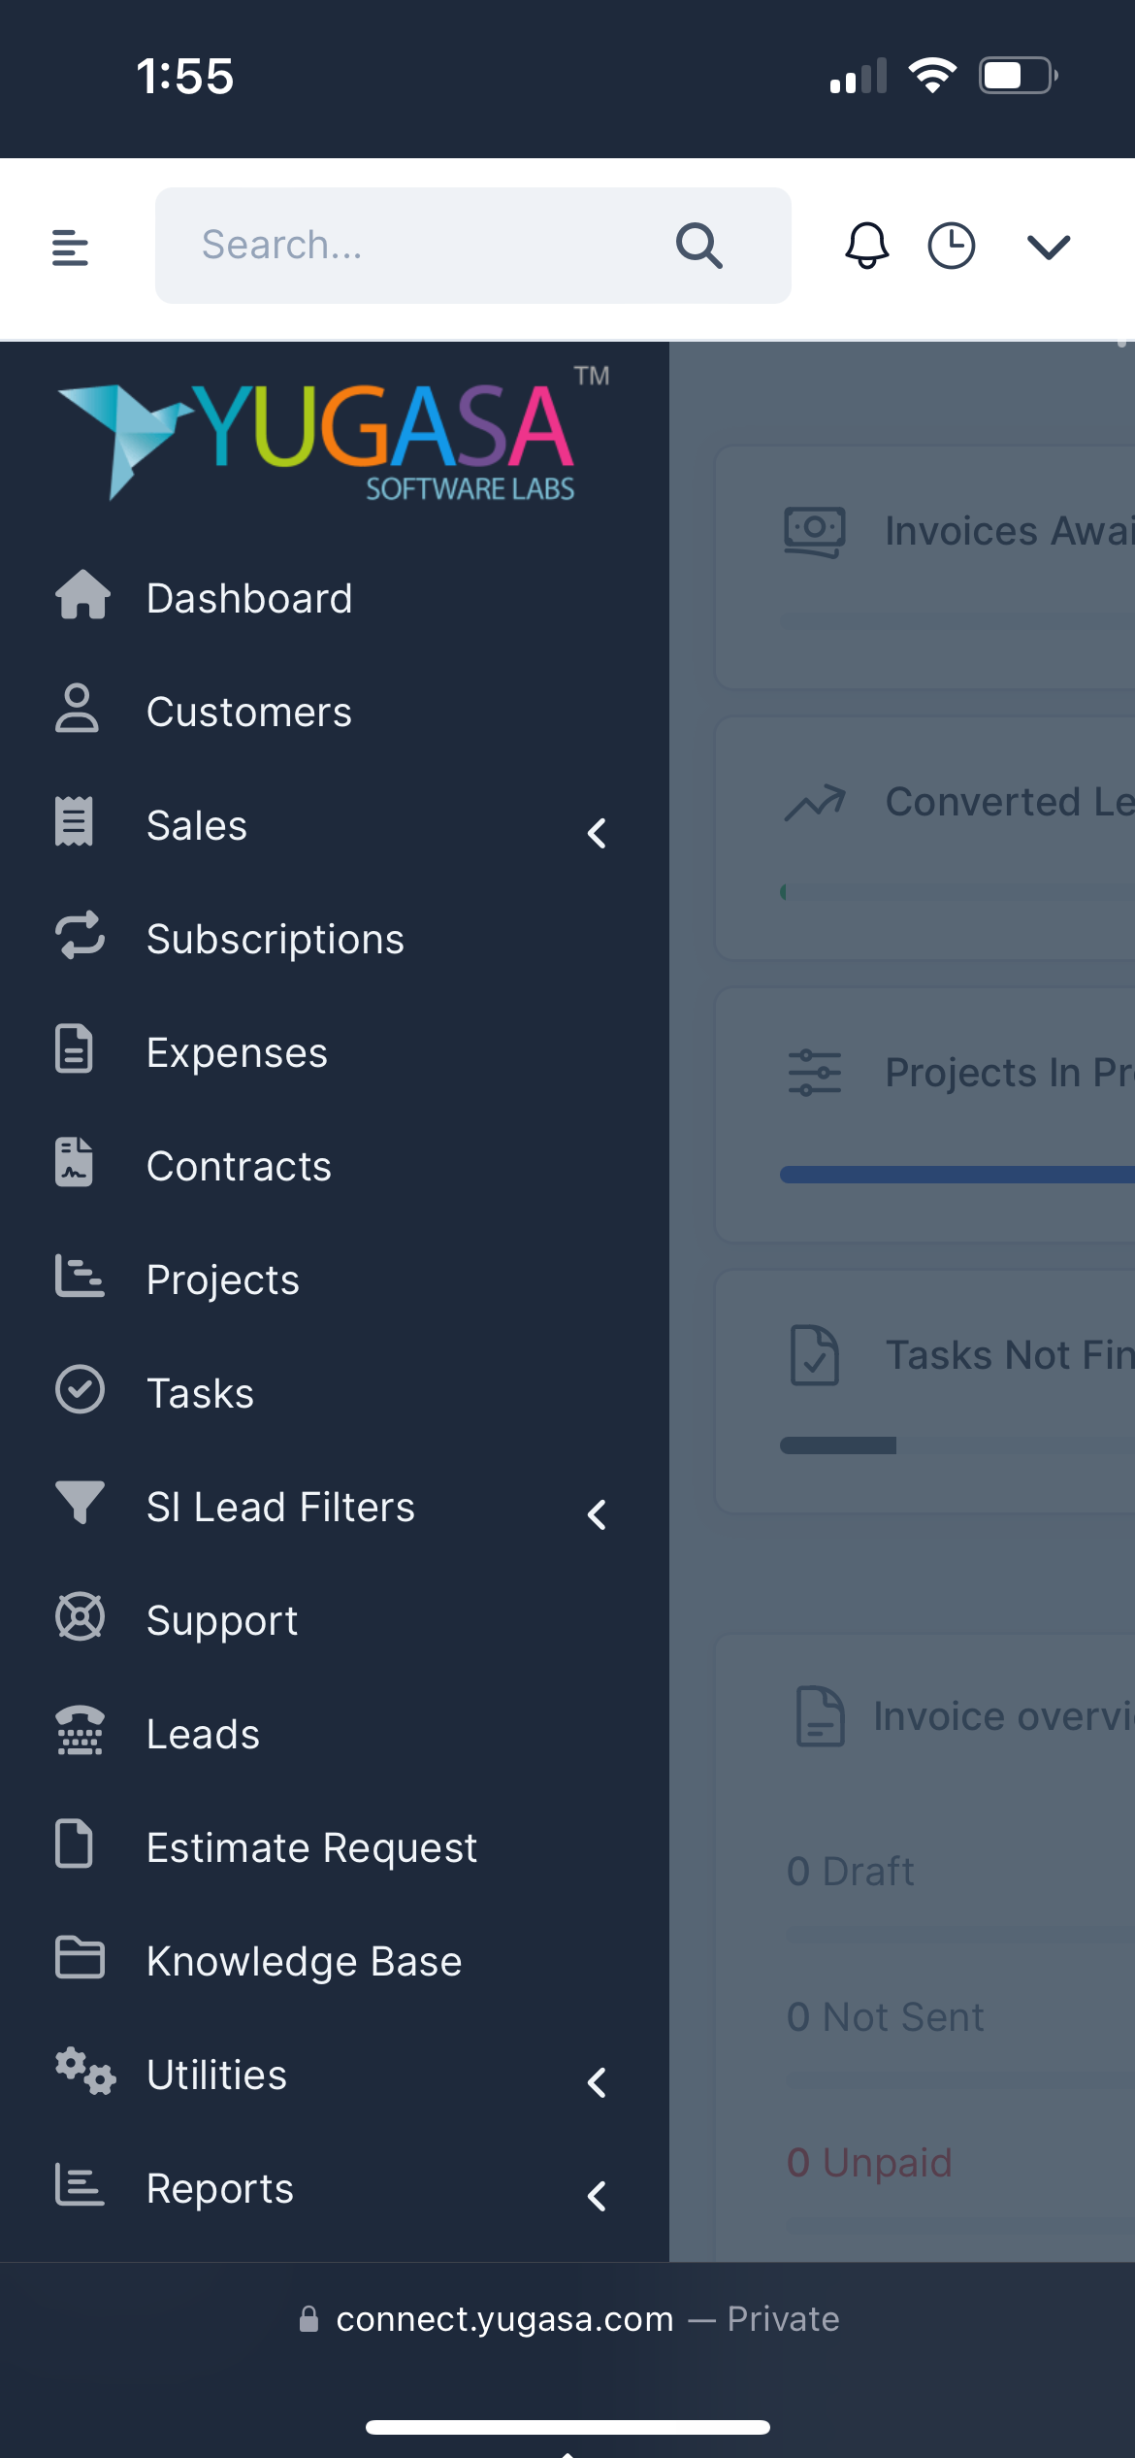Viewport: 1135px width, 2458px height.
Task: Click the Leads telephone icon
Action: [x=80, y=1730]
